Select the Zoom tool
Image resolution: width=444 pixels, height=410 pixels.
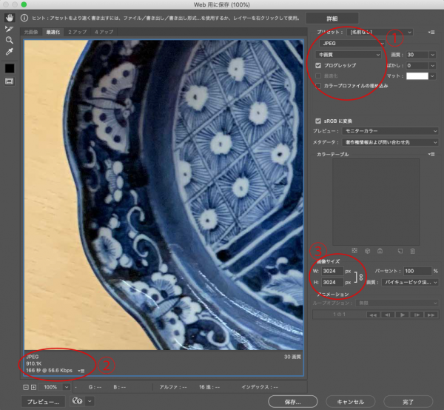pyautogui.click(x=10, y=40)
